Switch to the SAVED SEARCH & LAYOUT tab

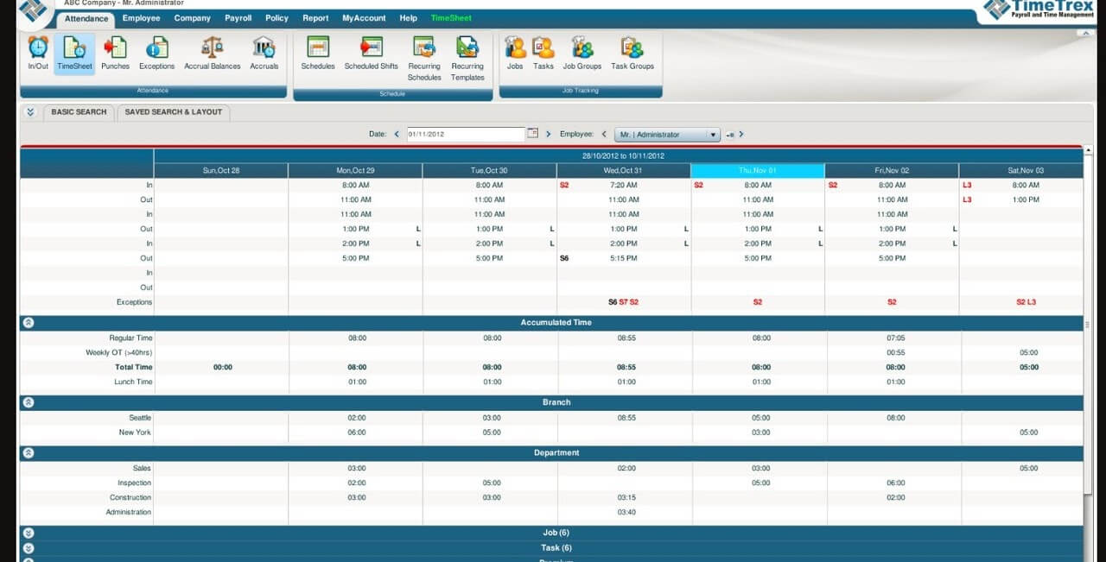[174, 112]
